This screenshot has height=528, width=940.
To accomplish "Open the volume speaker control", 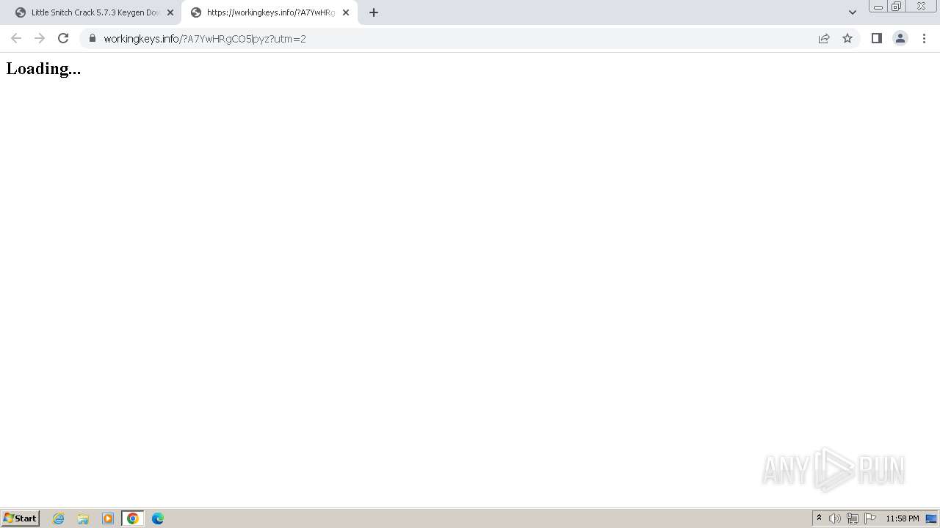I will pyautogui.click(x=835, y=518).
